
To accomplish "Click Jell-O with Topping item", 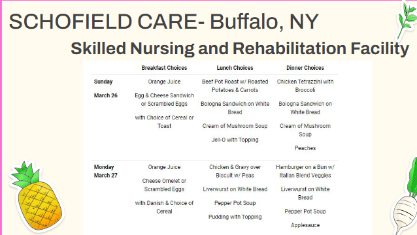I will pyautogui.click(x=235, y=140).
